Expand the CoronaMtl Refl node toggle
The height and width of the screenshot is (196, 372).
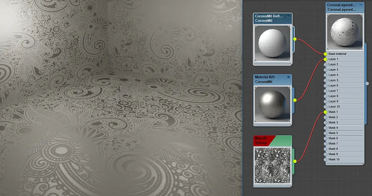[x=288, y=16]
